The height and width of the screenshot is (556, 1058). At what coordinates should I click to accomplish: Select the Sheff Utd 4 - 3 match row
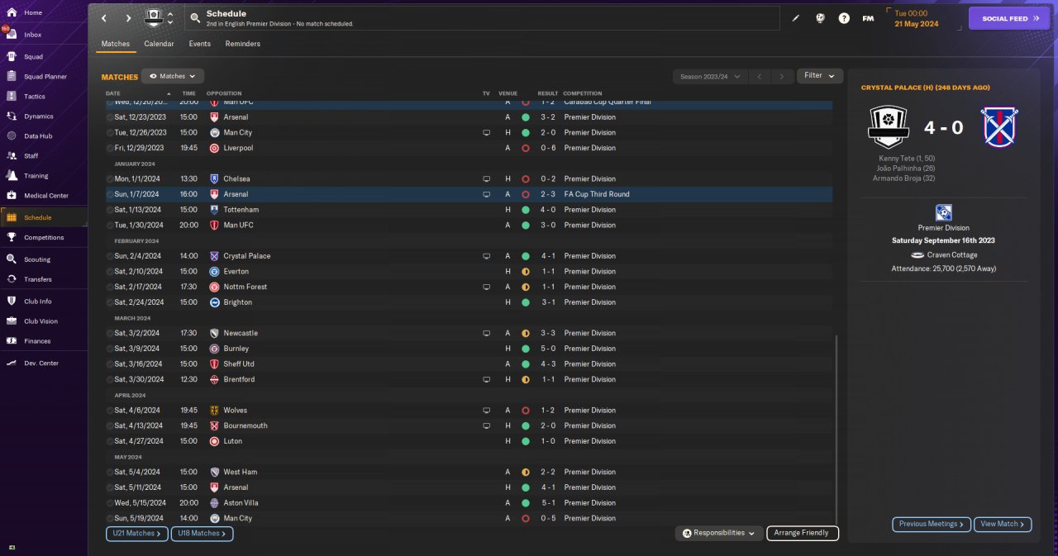469,364
